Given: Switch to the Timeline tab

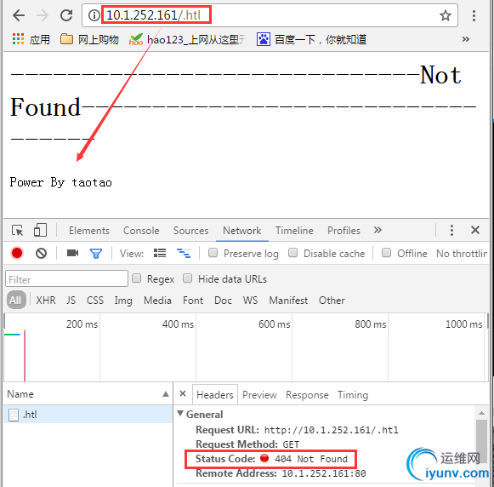Looking at the screenshot, I should click(294, 231).
